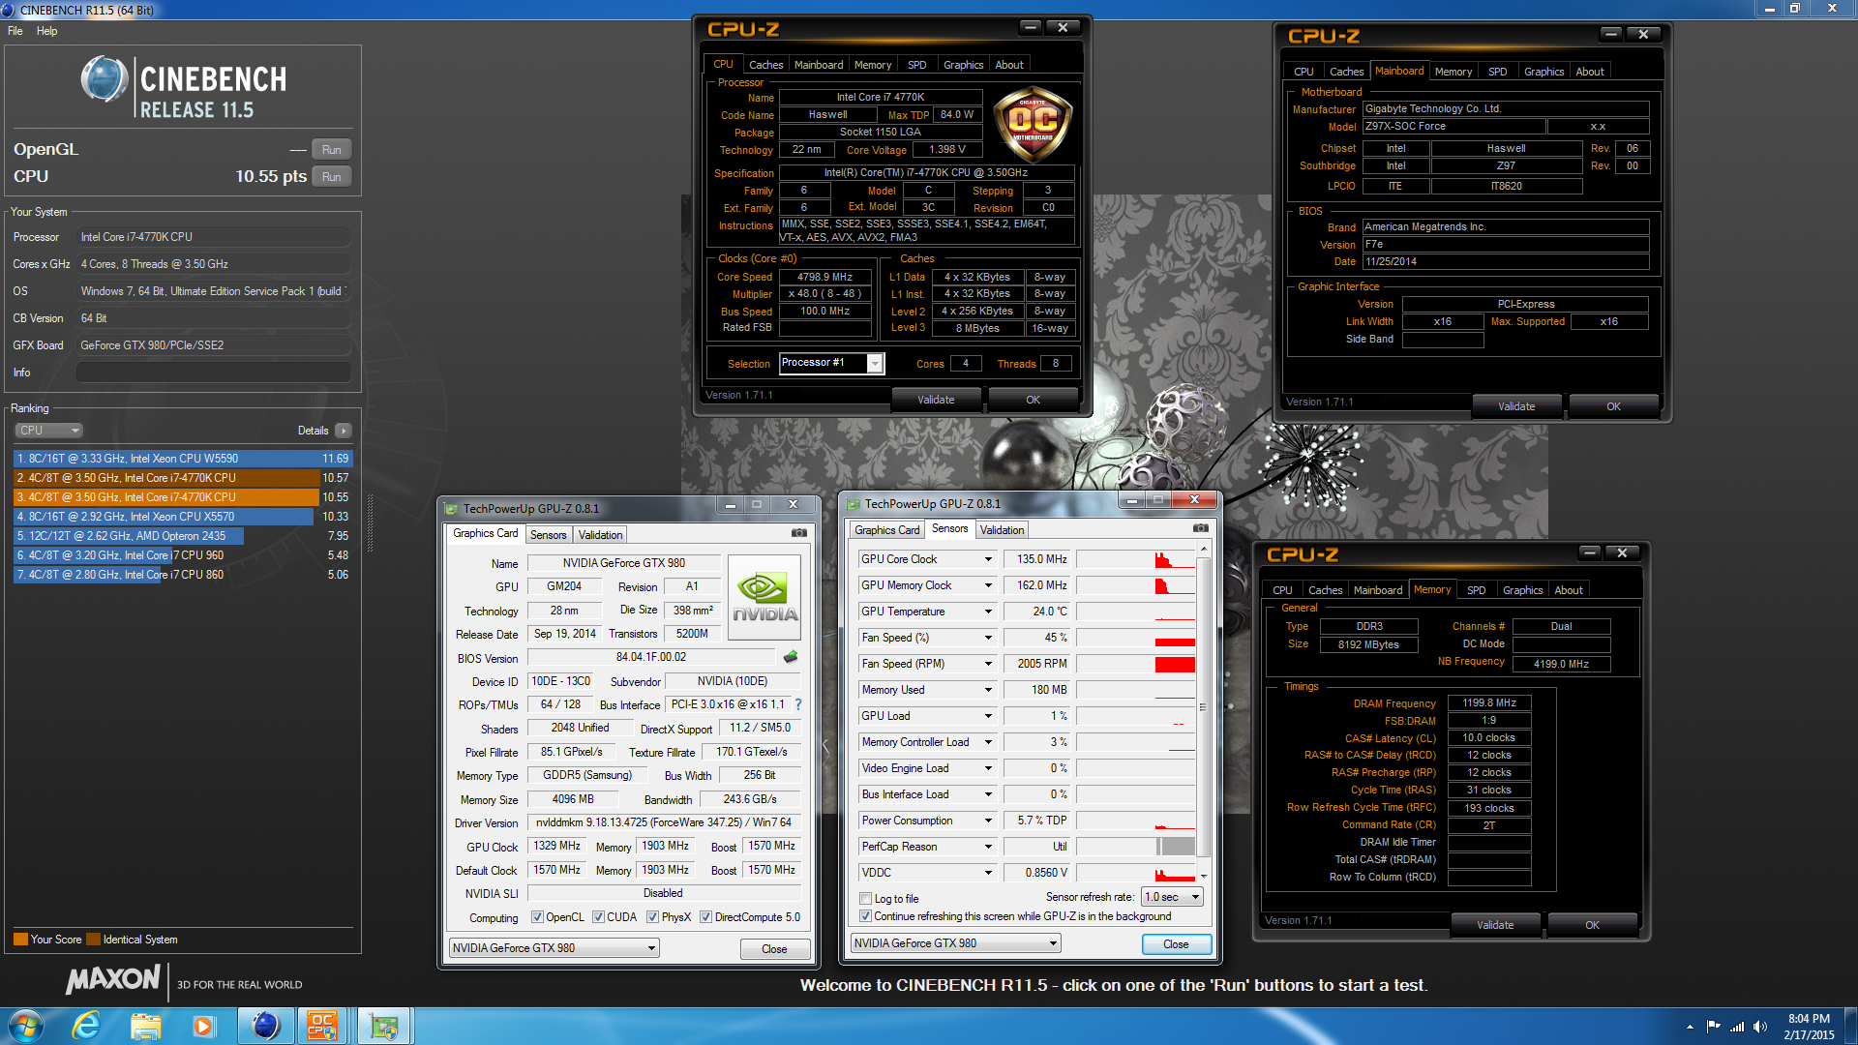Open the GPU Temperature sensor dropdown
Viewport: 1858px width, 1045px height.
click(988, 612)
